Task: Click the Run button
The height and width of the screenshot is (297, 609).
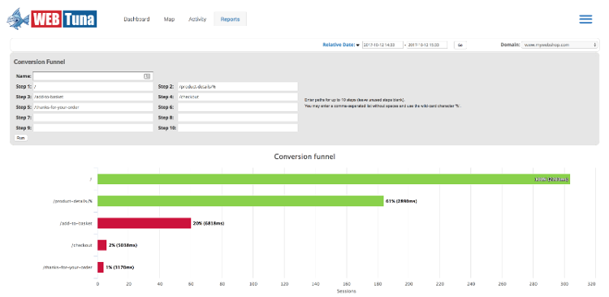Action: pyautogui.click(x=20, y=138)
